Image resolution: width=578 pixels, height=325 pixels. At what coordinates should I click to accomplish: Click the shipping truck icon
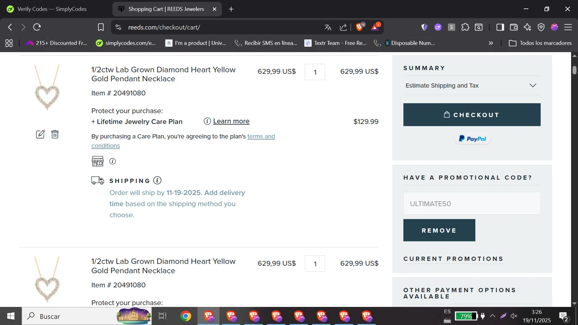[98, 180]
